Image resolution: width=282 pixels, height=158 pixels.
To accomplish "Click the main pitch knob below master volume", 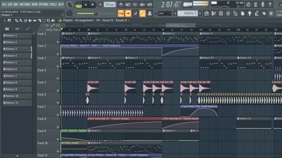I will (x=70, y=13).
